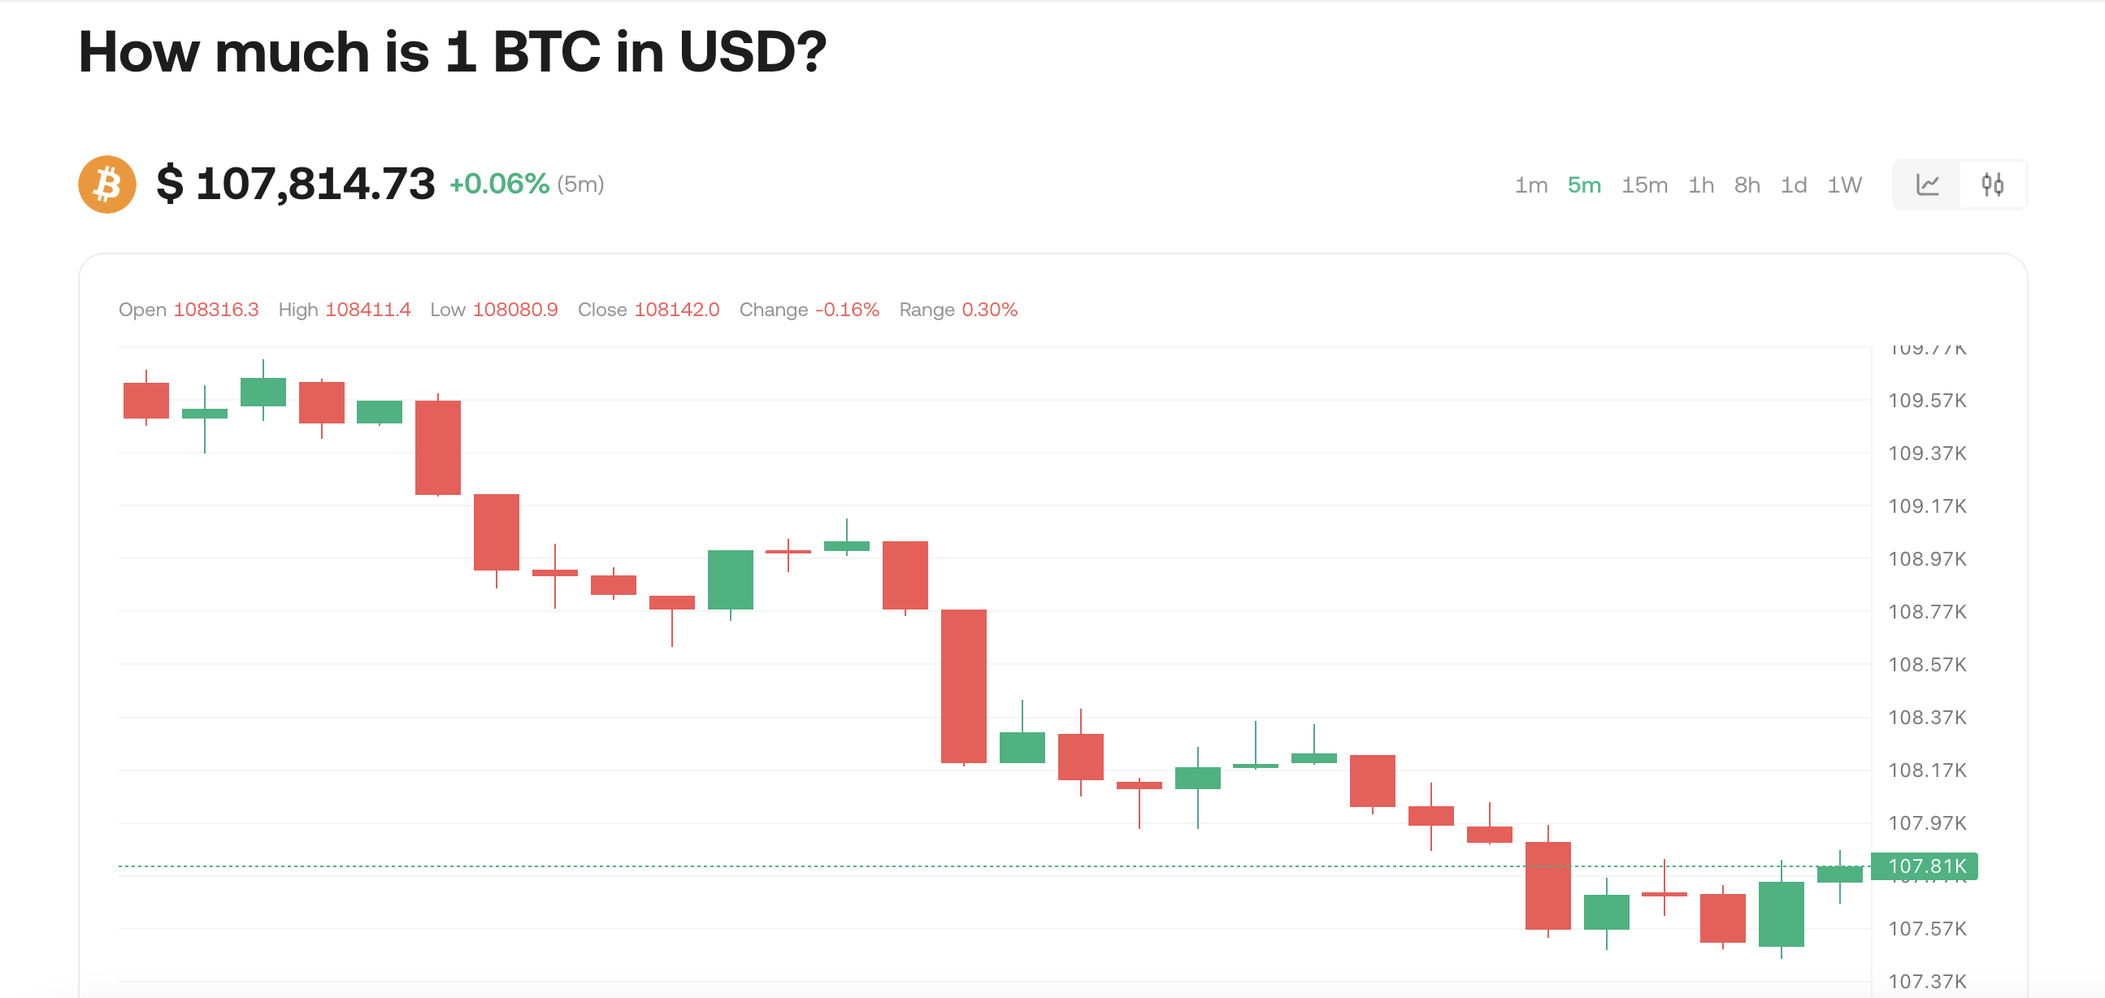The height and width of the screenshot is (998, 2105).
Task: Click the Open 108316.3 value
Action: (x=215, y=310)
